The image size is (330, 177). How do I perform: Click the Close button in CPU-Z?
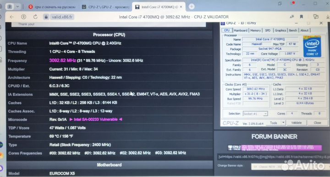[317, 123]
